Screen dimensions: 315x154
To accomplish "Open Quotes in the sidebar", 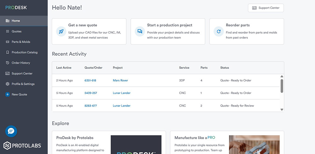I will 16,31.
